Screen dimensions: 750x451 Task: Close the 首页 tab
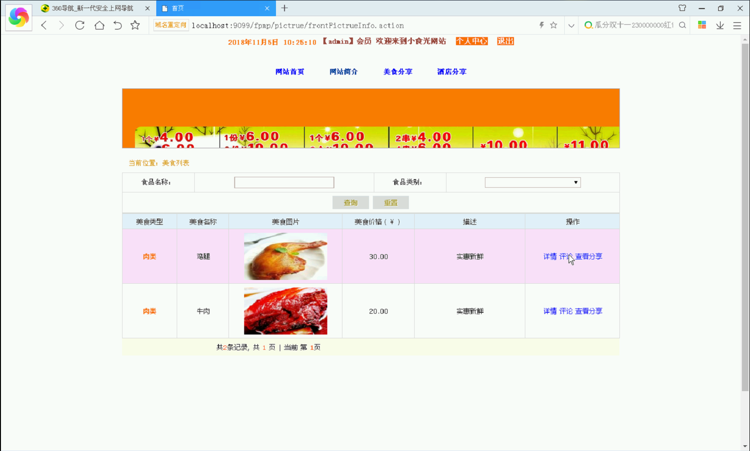pyautogui.click(x=267, y=8)
